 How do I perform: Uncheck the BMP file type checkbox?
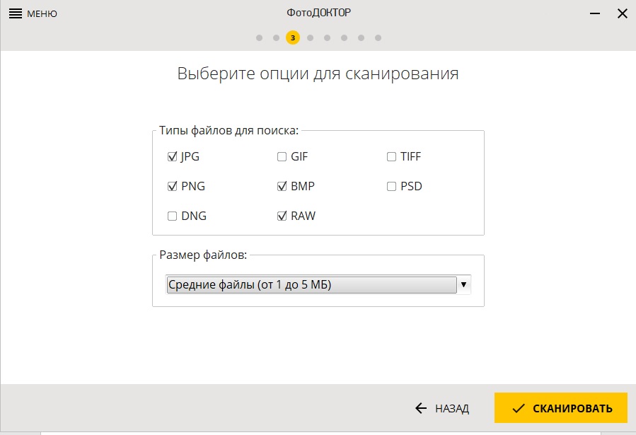282,186
